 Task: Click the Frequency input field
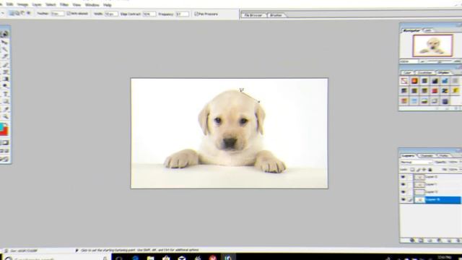coord(182,14)
